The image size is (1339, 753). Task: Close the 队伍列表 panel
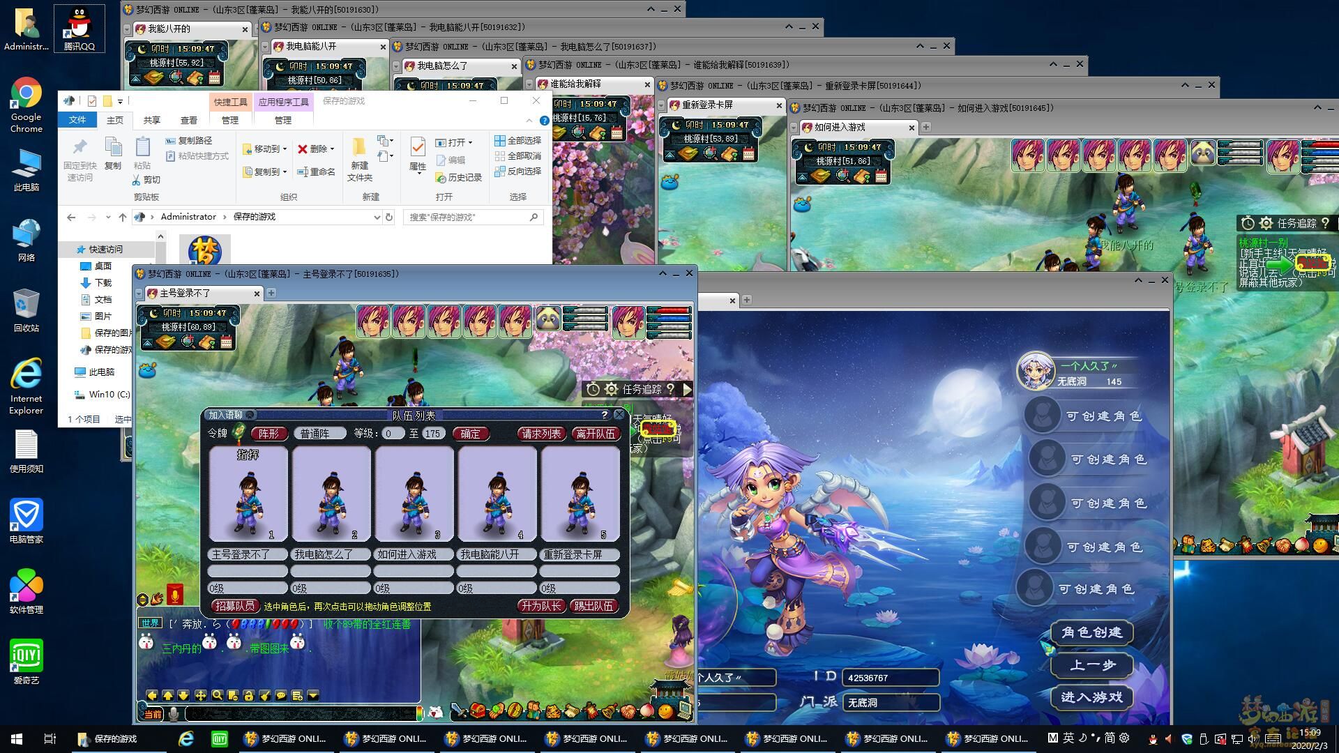[619, 415]
